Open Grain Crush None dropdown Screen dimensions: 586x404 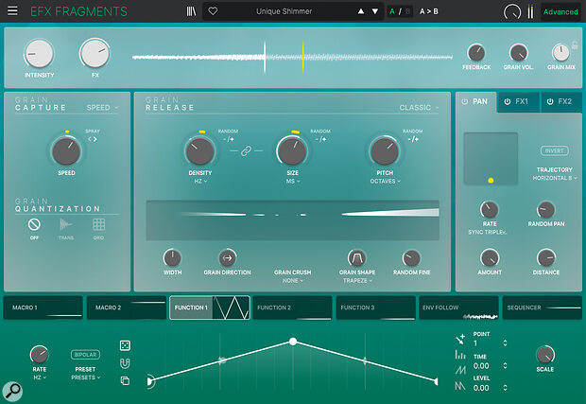293,281
